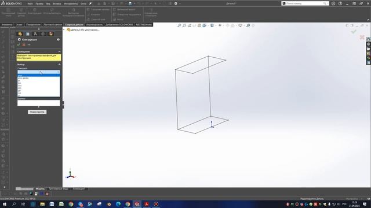Screen dimensions: 371x208
Task: Open the Вставка menu
Action: click(x=57, y=3)
